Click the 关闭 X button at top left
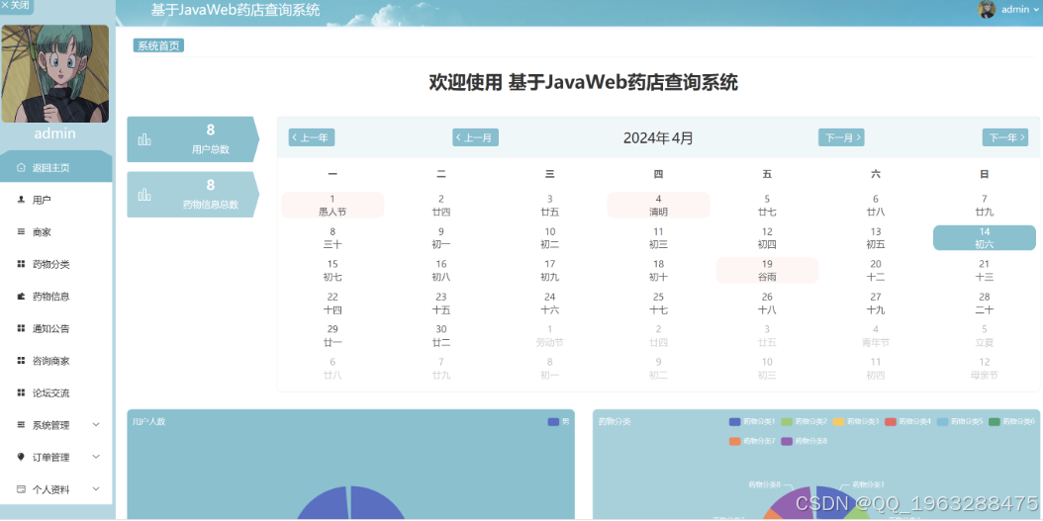The width and height of the screenshot is (1043, 521). coord(16,5)
